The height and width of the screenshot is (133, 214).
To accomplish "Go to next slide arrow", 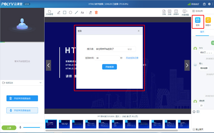I will click(187, 65).
